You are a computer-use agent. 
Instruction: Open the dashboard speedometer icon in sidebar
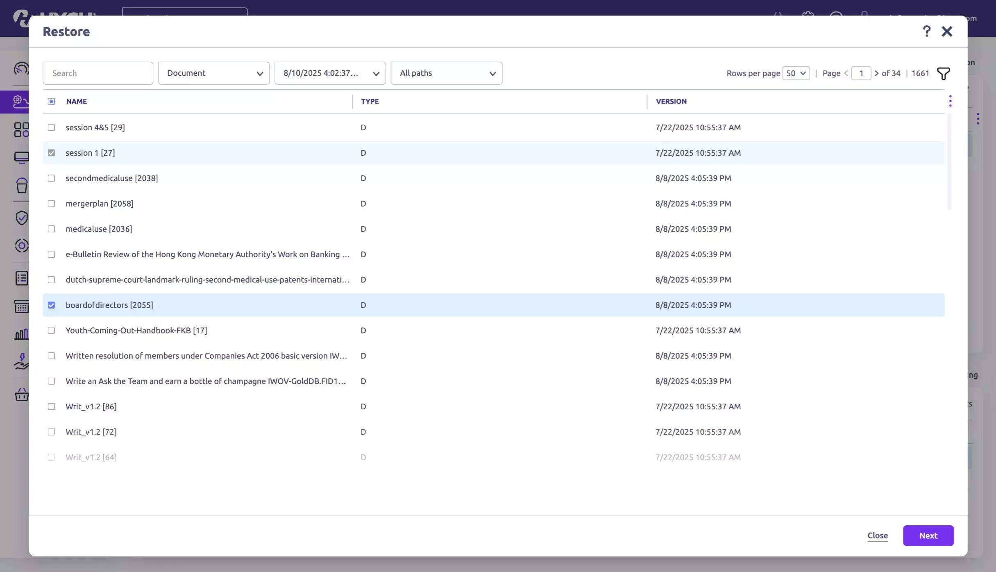[x=21, y=69]
